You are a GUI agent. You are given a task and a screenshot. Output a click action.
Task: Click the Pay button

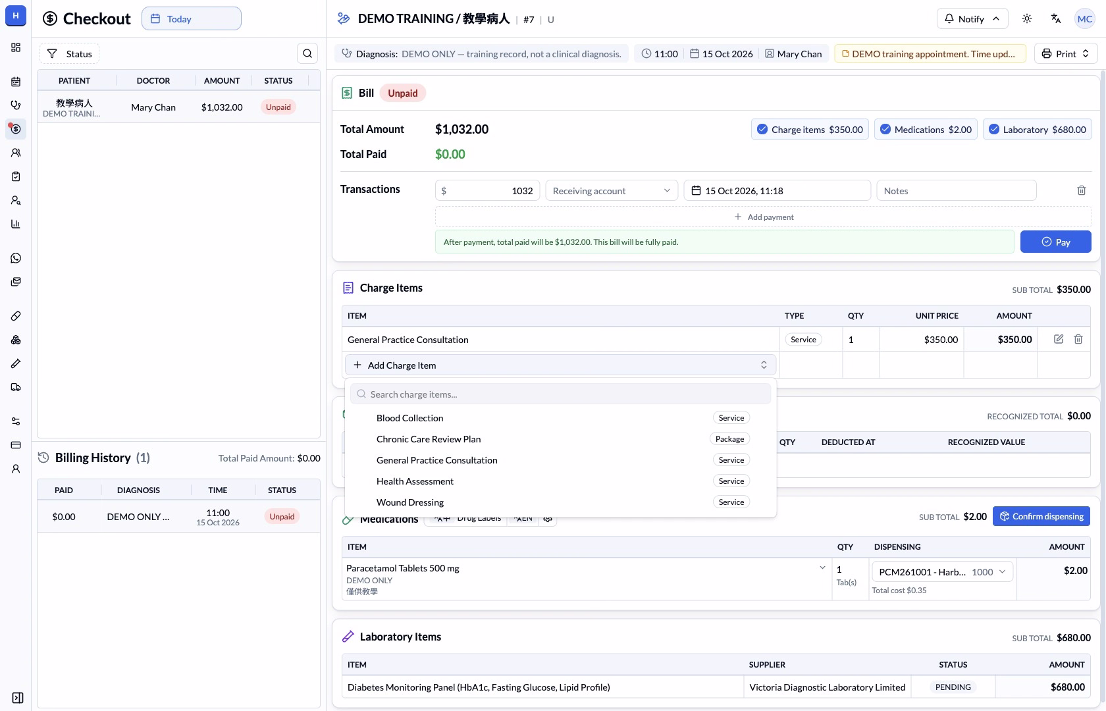coord(1055,242)
